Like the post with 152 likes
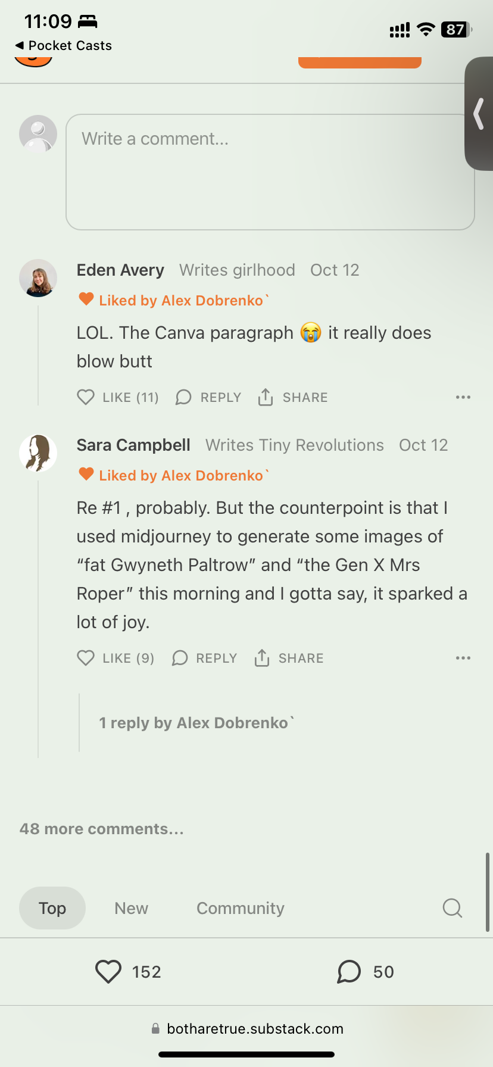Viewport: 493px width, 1067px height. [x=108, y=972]
